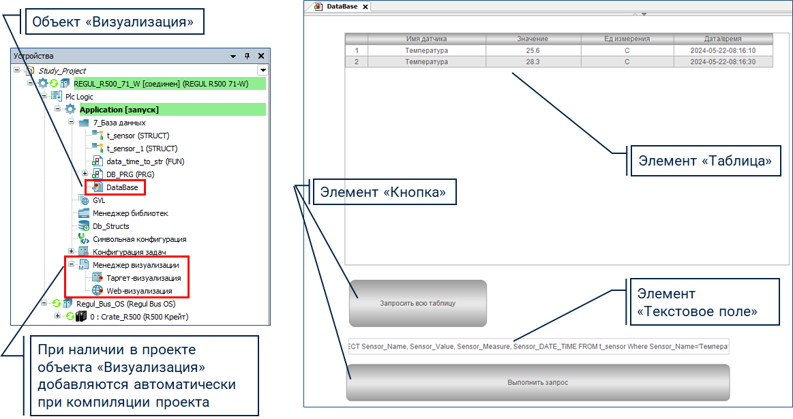Expand the DB_PRG (PRG) node

tap(85, 174)
